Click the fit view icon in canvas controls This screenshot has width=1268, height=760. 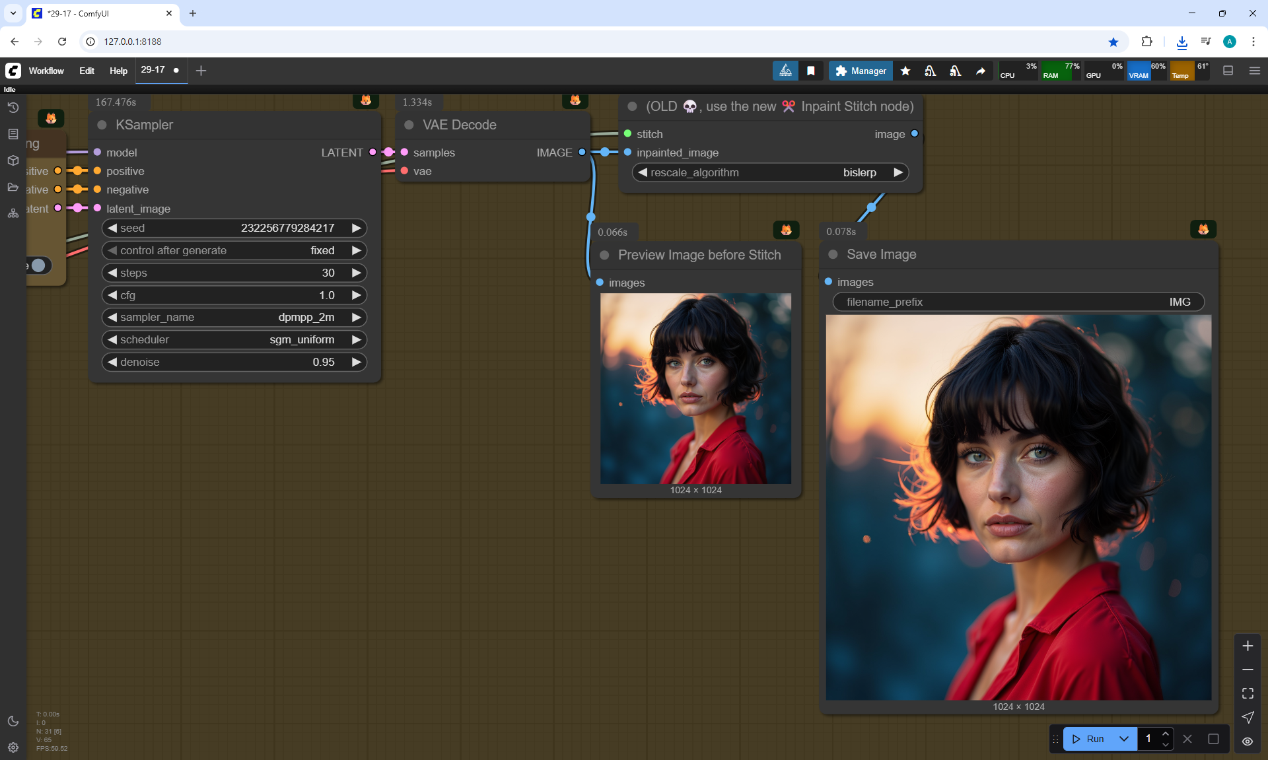(1248, 693)
